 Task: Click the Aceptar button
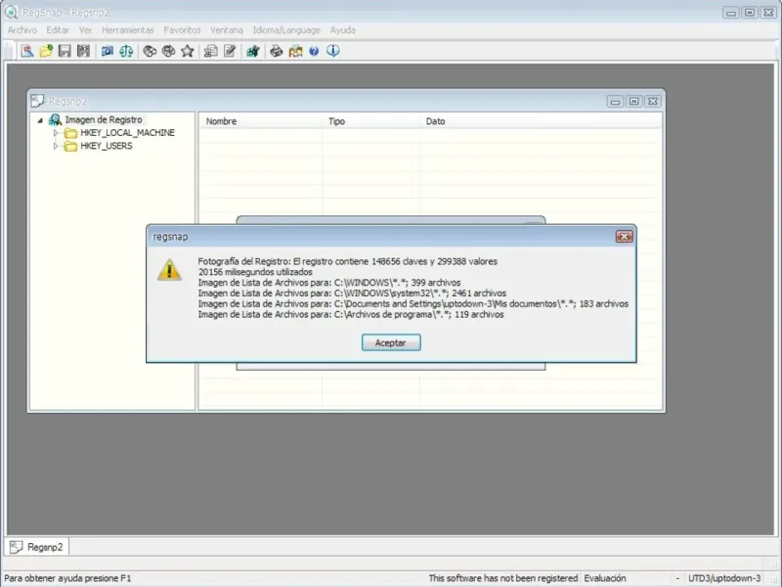pos(391,342)
